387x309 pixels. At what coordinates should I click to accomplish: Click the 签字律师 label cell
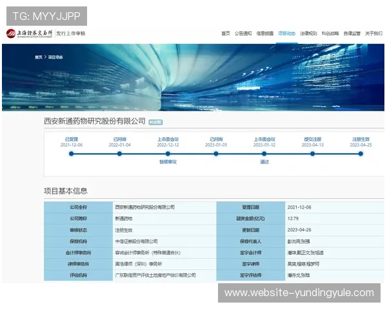coord(250,264)
